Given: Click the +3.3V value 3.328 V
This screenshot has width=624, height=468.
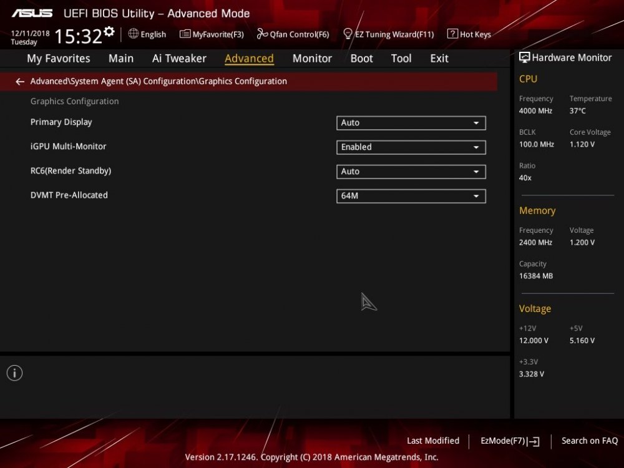Looking at the screenshot, I should click(532, 374).
